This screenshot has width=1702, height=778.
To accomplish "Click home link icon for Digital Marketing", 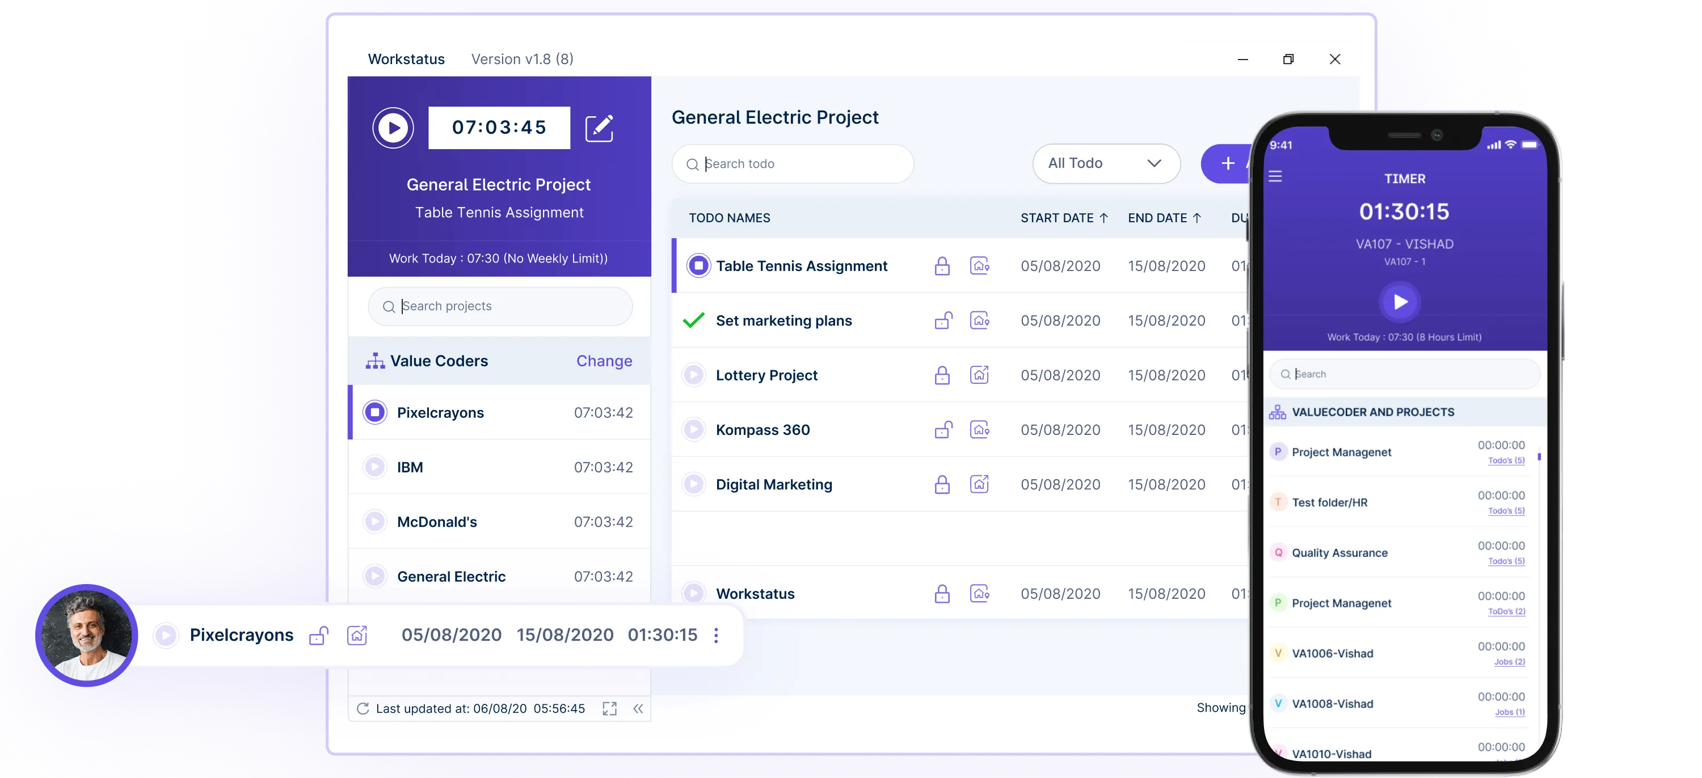I will click(979, 484).
